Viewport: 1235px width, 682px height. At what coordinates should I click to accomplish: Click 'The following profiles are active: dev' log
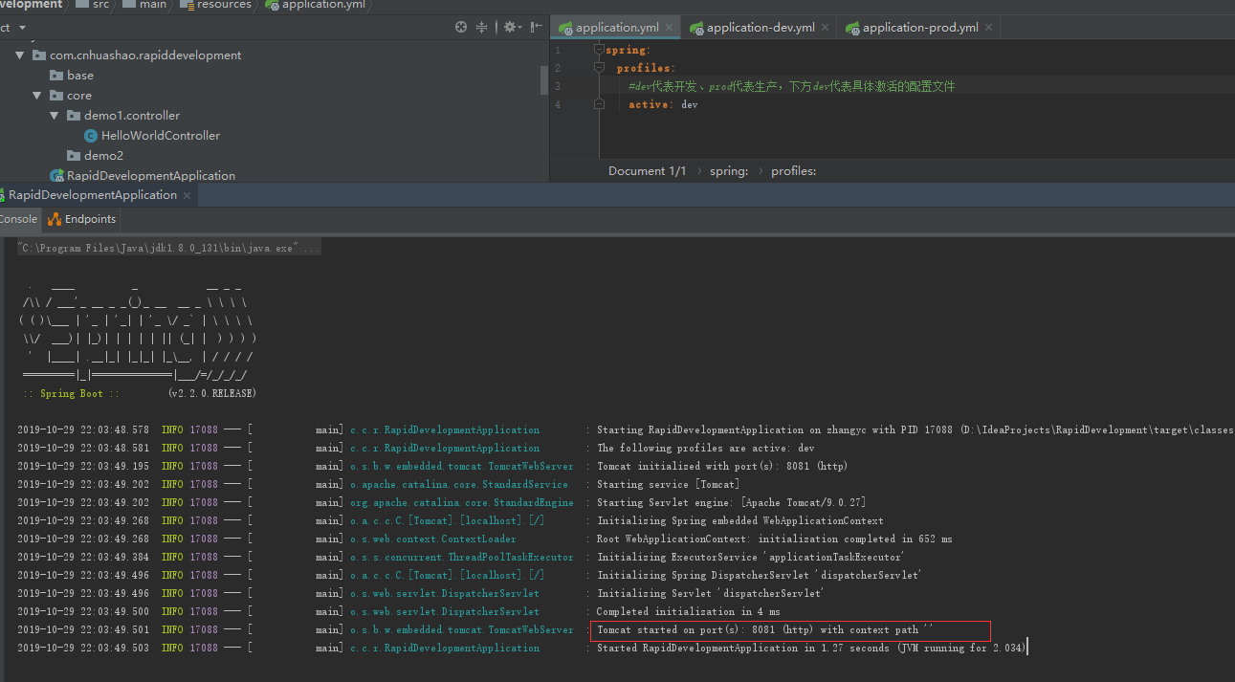pyautogui.click(x=706, y=448)
